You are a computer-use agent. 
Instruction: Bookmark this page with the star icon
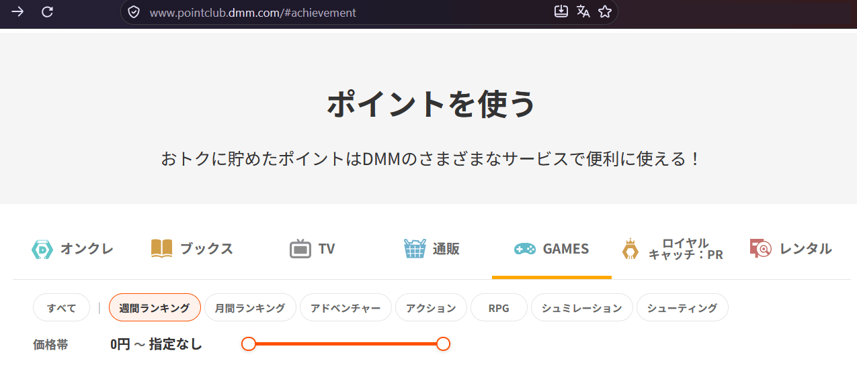tap(604, 11)
